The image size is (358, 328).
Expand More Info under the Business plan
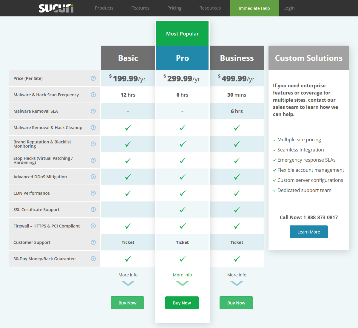click(x=237, y=275)
